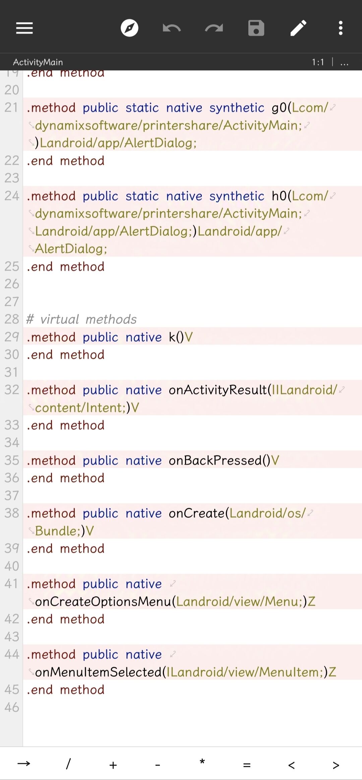Insert the greater-than symbol key
362x780 pixels.
point(336,765)
